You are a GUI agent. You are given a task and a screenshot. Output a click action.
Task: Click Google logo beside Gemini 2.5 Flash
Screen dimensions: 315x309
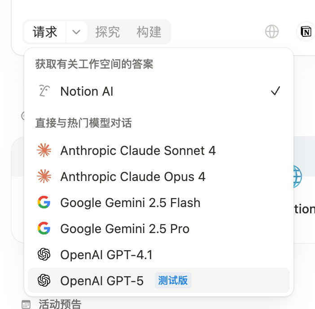[x=44, y=202]
